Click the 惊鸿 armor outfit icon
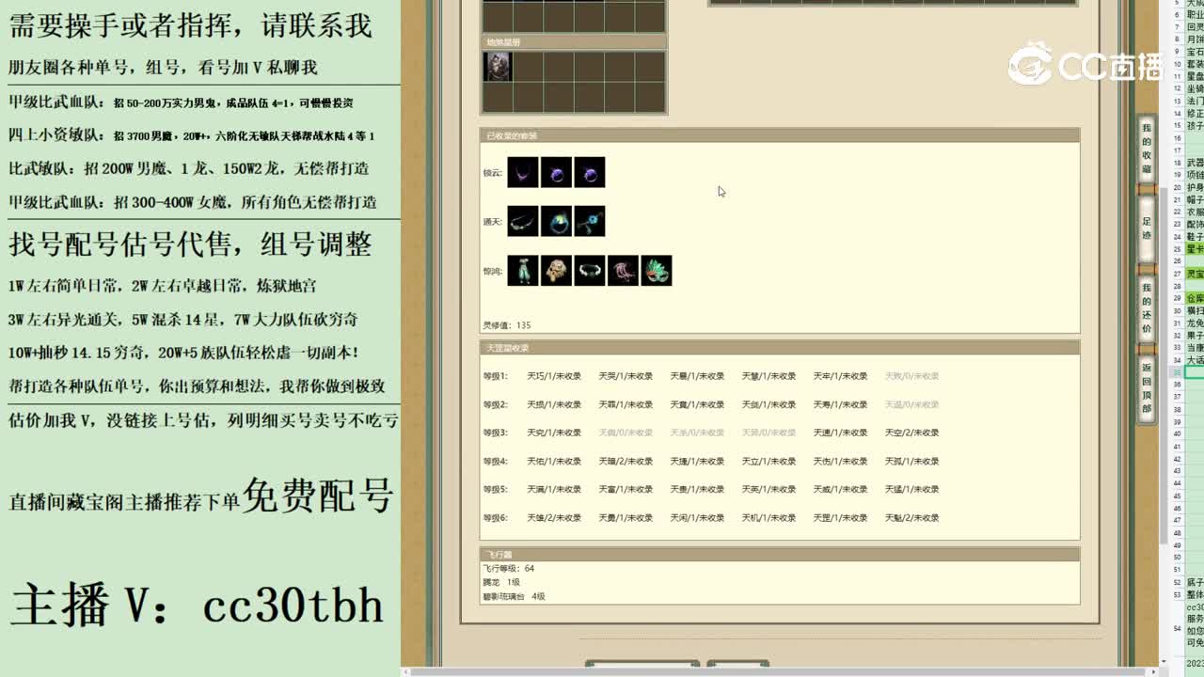Image resolution: width=1204 pixels, height=677 pixels. point(523,271)
